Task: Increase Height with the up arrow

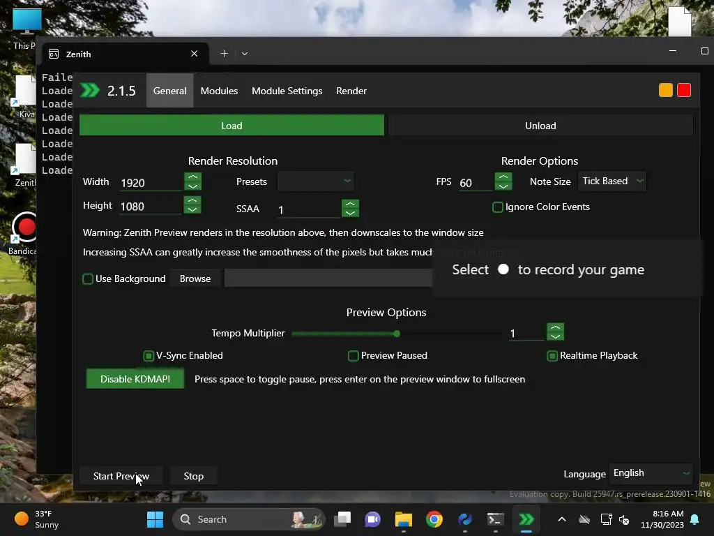Action: coord(192,200)
